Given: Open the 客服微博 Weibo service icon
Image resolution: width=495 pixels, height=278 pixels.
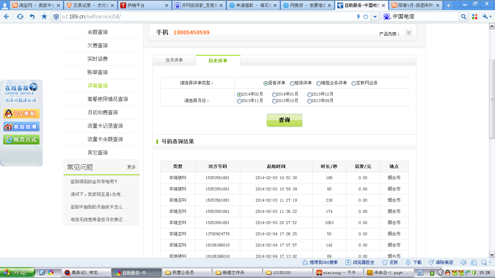Looking at the screenshot, I should tap(21, 127).
